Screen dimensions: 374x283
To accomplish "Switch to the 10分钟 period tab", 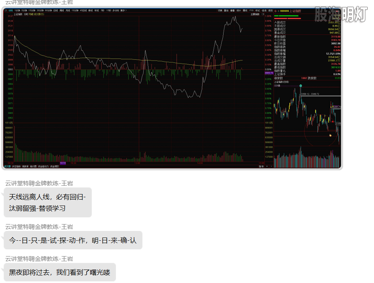I will pos(75,11).
